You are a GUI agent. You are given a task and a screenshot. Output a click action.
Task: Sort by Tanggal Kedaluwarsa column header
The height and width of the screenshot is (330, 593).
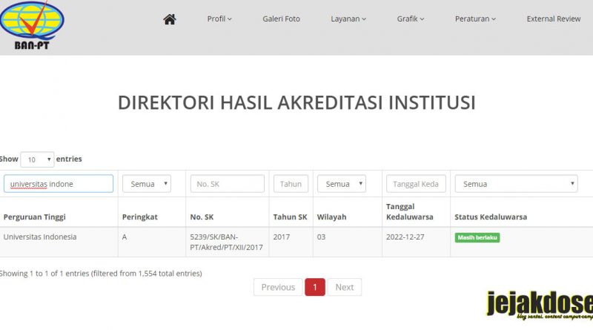(x=410, y=211)
